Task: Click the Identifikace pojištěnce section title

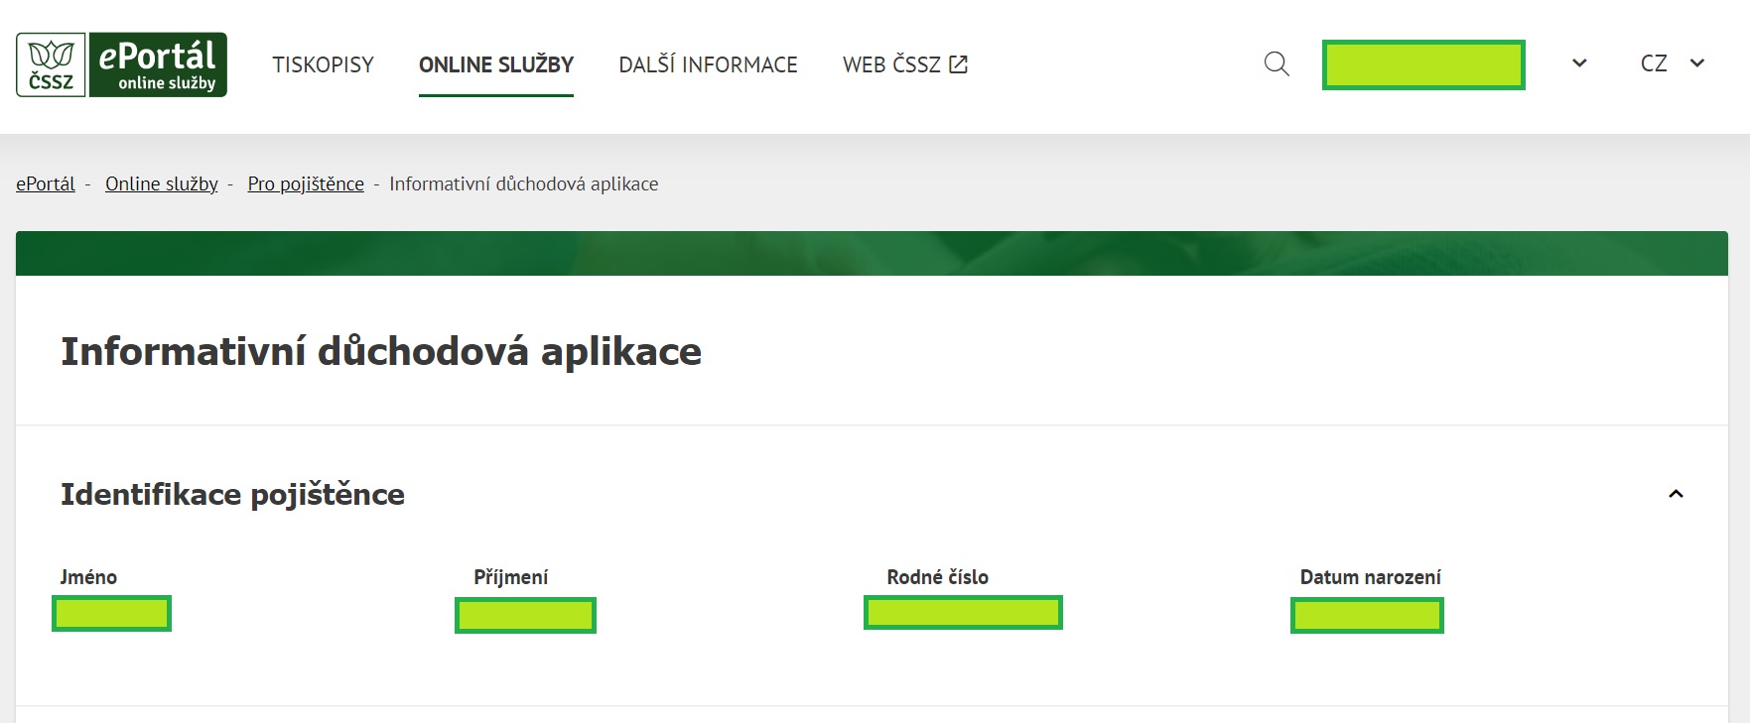Action: [x=232, y=495]
